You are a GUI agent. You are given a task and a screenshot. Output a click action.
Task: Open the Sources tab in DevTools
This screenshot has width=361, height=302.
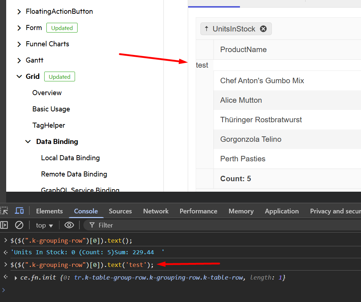pyautogui.click(x=120, y=211)
